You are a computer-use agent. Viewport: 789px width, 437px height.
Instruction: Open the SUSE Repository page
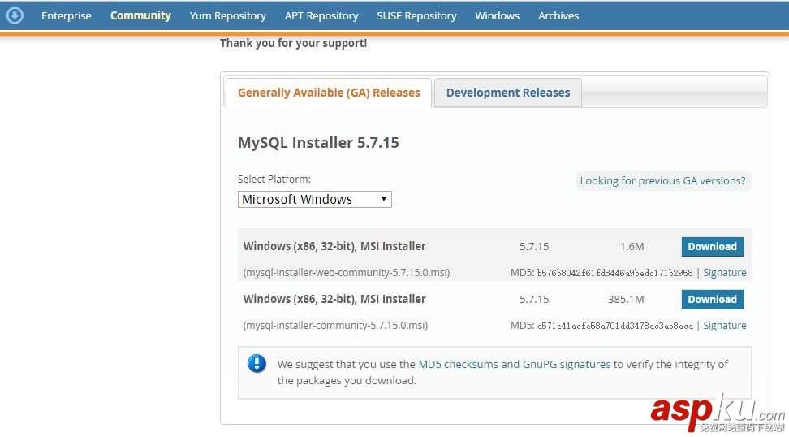416,15
